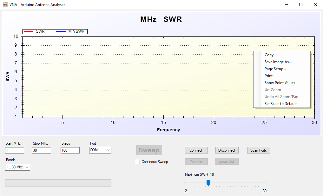Click the Connect button

tap(196, 150)
